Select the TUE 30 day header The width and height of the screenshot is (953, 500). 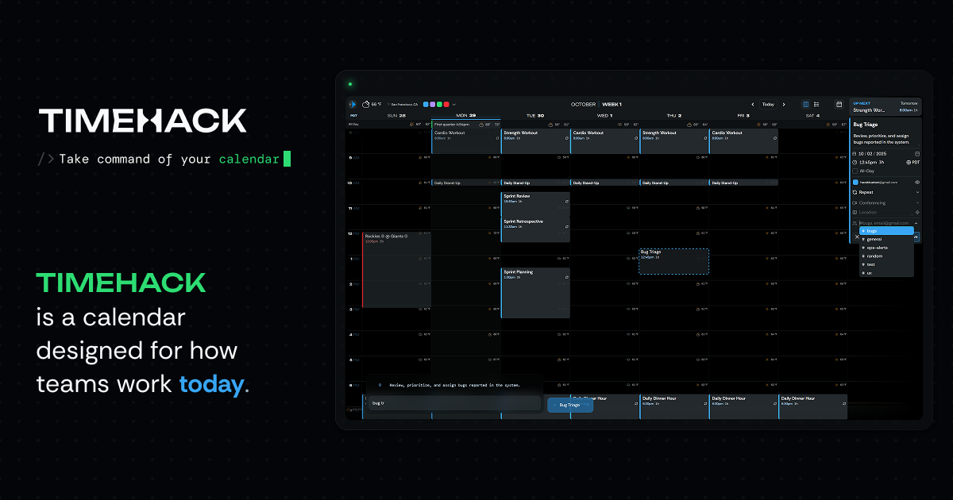click(535, 116)
